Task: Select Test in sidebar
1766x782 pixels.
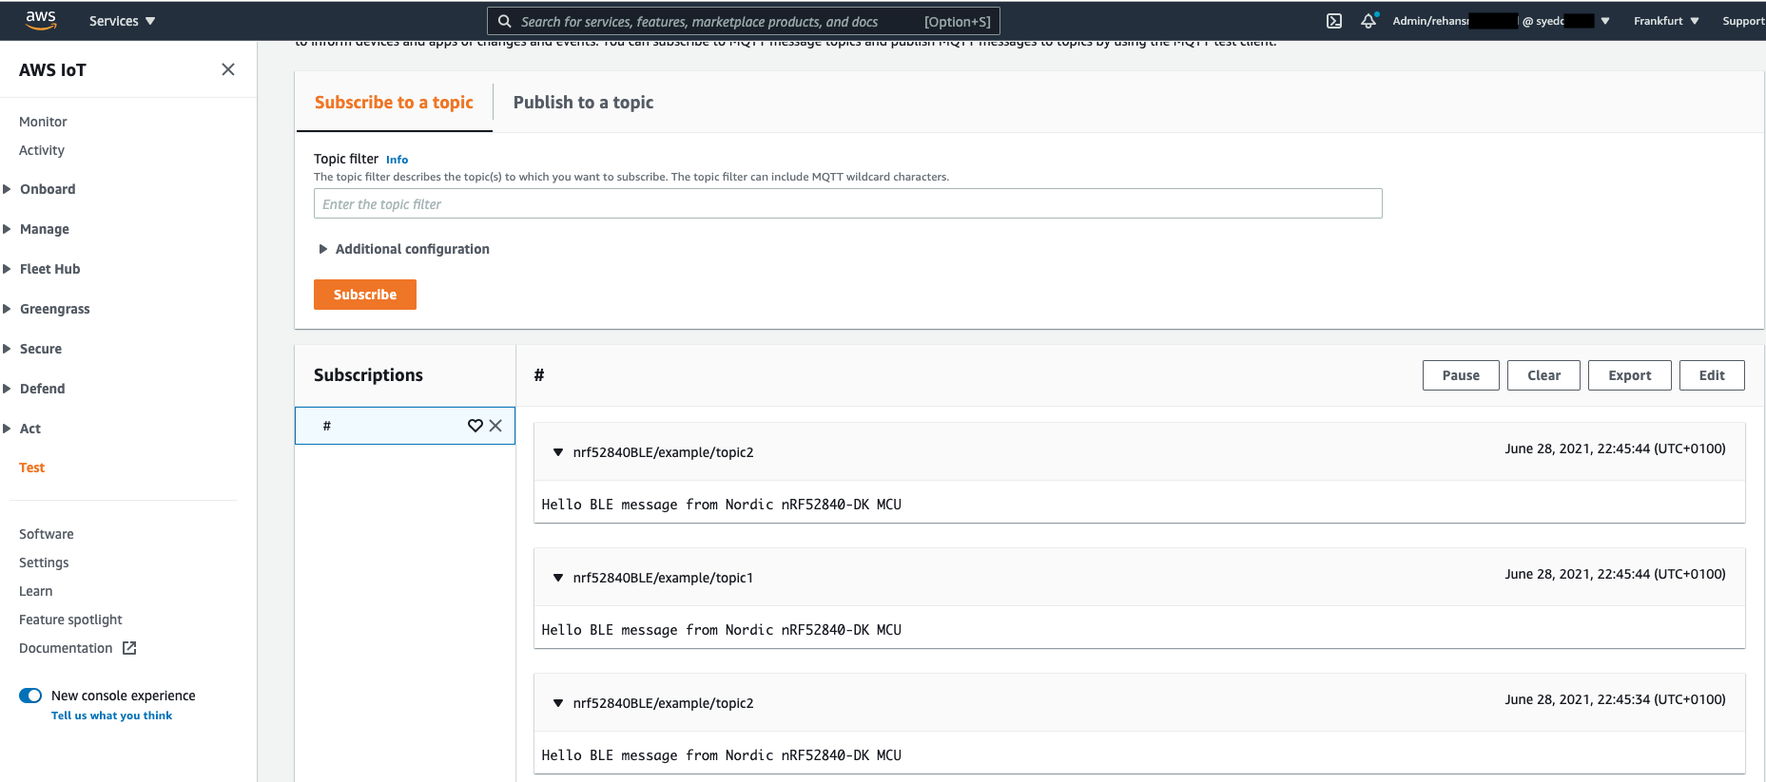Action: coord(31,467)
